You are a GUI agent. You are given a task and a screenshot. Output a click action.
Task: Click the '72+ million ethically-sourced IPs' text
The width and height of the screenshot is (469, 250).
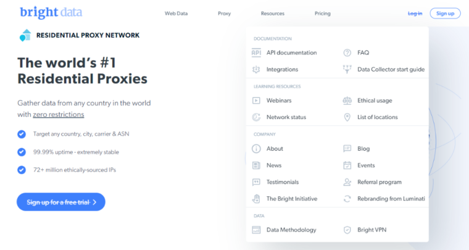pos(75,170)
